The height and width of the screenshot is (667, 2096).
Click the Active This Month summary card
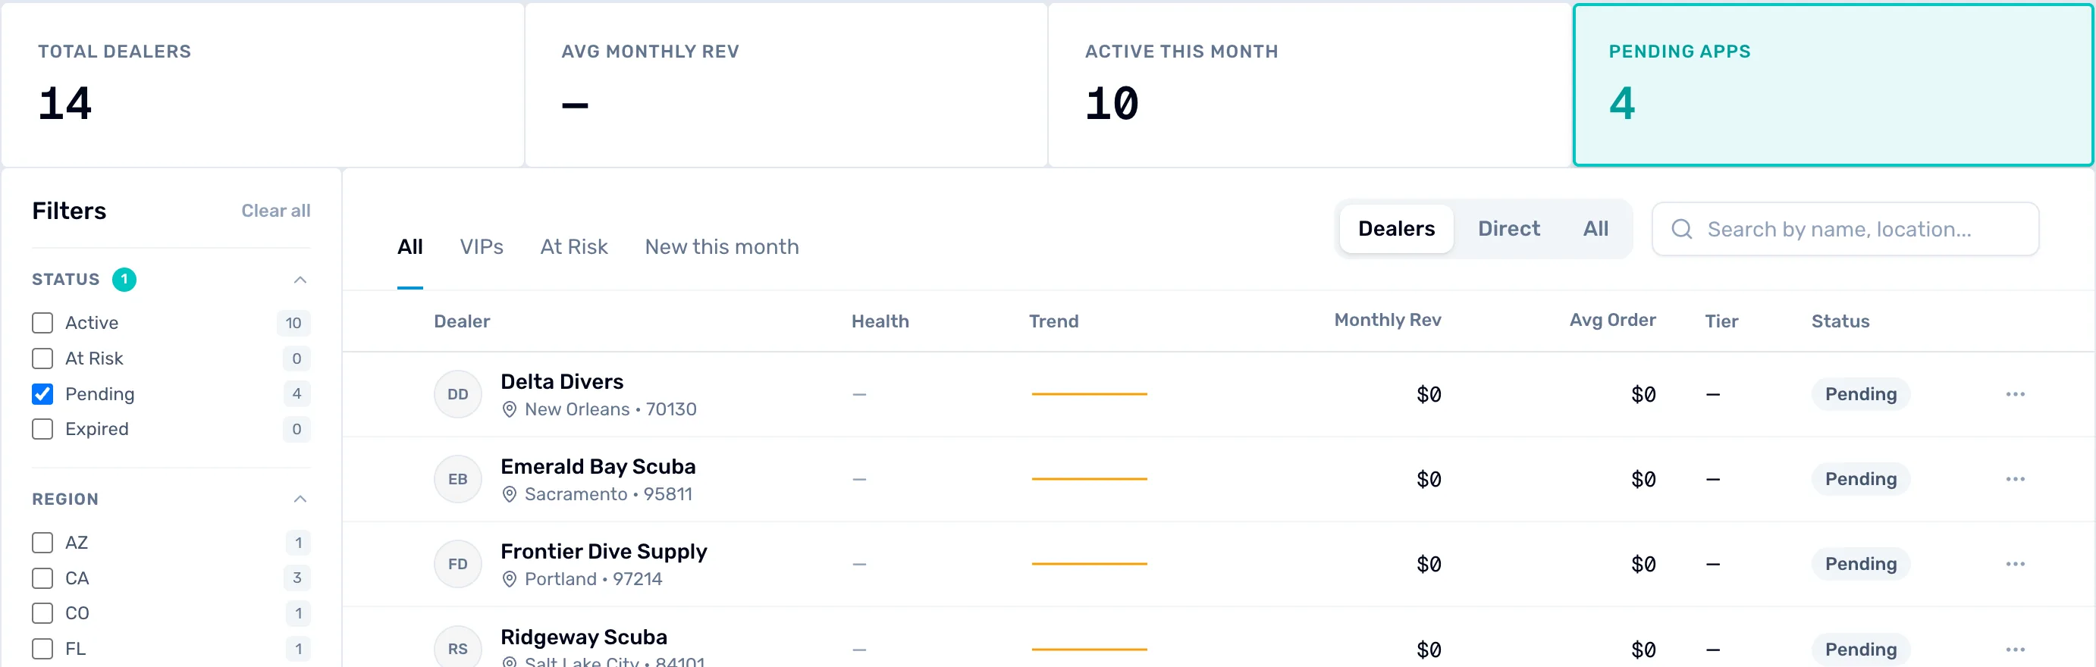pyautogui.click(x=1309, y=85)
